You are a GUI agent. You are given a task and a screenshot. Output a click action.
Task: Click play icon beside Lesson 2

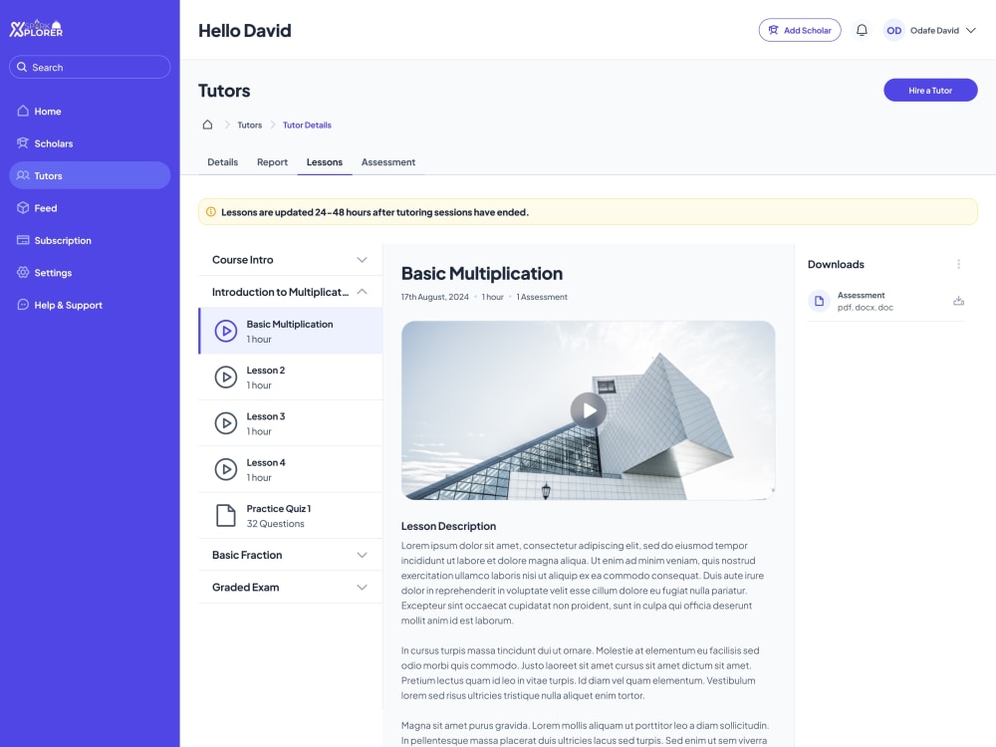click(225, 377)
